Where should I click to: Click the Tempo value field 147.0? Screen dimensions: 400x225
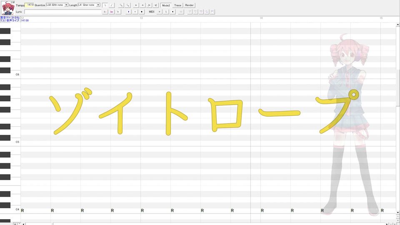[x=29, y=5]
